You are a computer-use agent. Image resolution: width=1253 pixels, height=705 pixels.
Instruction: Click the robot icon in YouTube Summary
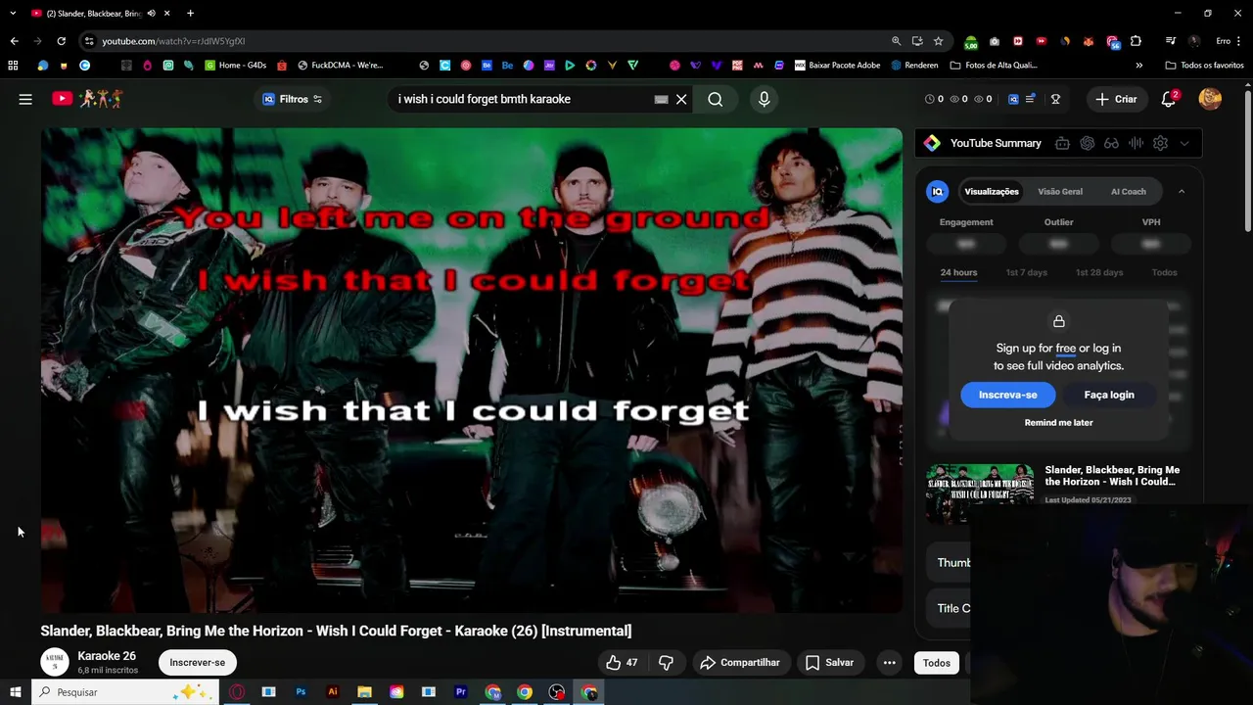[1062, 143]
